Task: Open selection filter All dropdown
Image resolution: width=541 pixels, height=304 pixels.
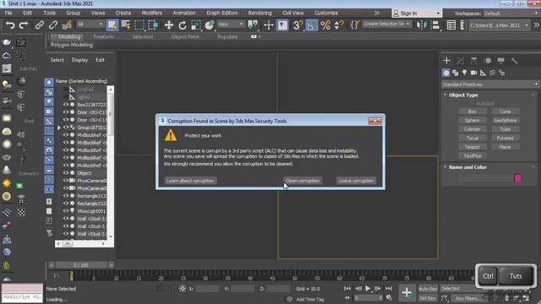Action: (x=90, y=24)
